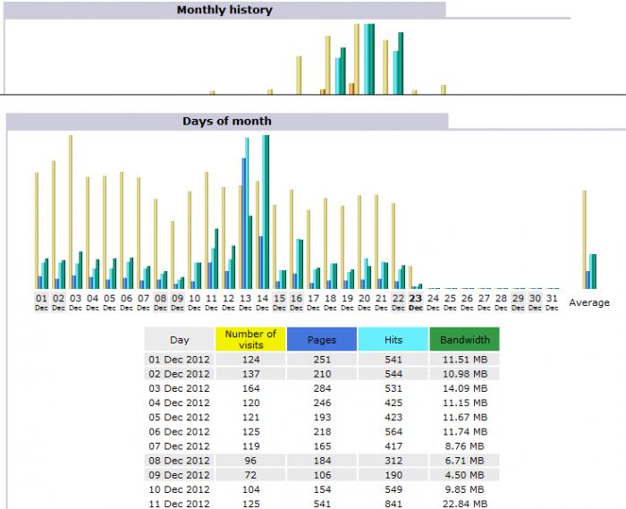Click the Monthly history section header
Viewport: 626px width, 509px height.
pyautogui.click(x=224, y=11)
